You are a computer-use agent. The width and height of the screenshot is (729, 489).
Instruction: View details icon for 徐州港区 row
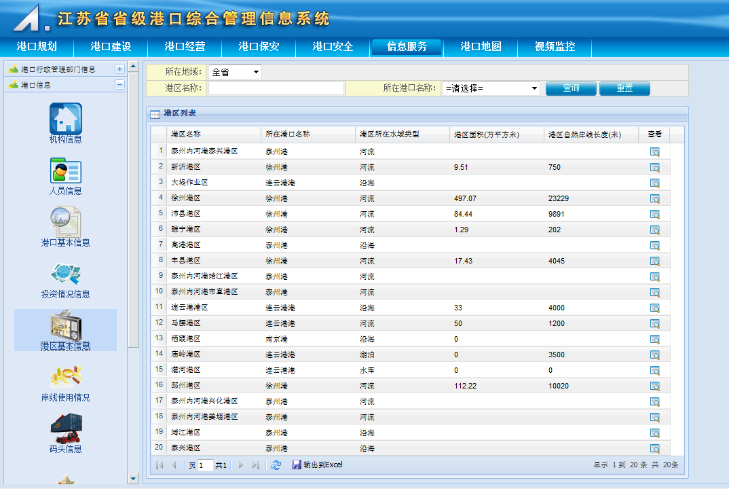(x=654, y=198)
